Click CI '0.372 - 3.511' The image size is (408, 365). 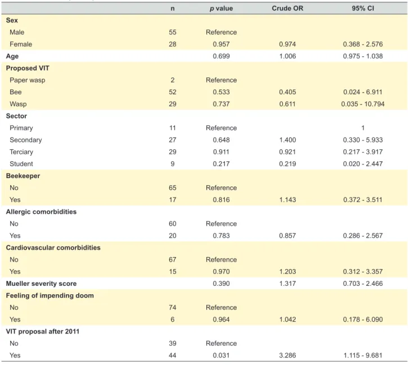point(362,200)
